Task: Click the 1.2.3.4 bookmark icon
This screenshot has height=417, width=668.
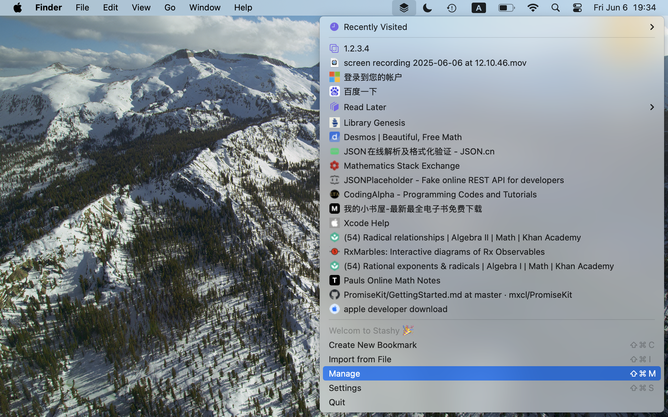Action: coord(334,49)
